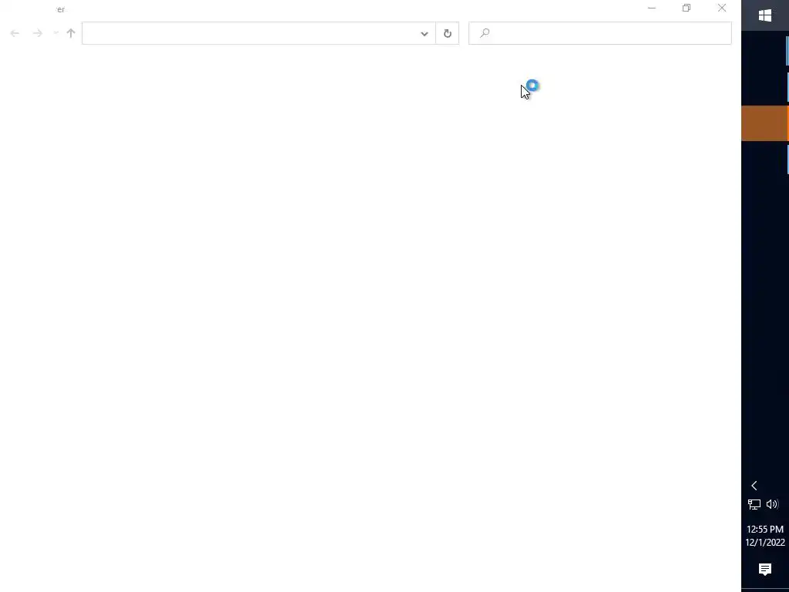The width and height of the screenshot is (789, 592).
Task: Open network status tray icon
Action: [754, 504]
